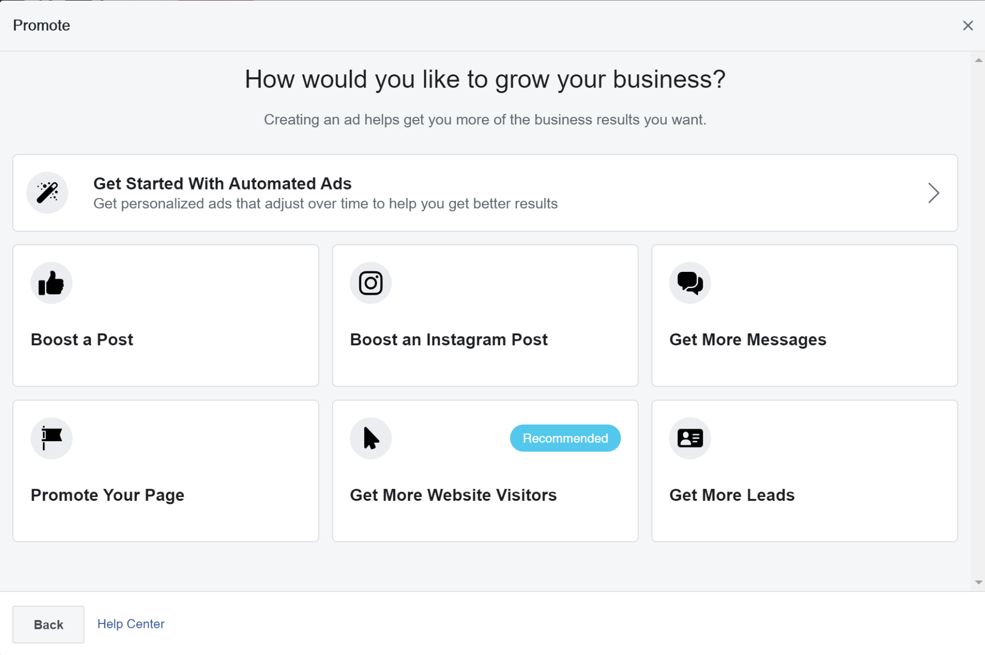Image resolution: width=985 pixels, height=655 pixels.
Task: Click the chat bubbles Messages icon
Action: coord(690,283)
